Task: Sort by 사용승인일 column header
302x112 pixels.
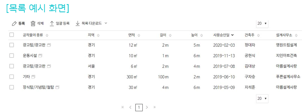Action: [x=223, y=35]
